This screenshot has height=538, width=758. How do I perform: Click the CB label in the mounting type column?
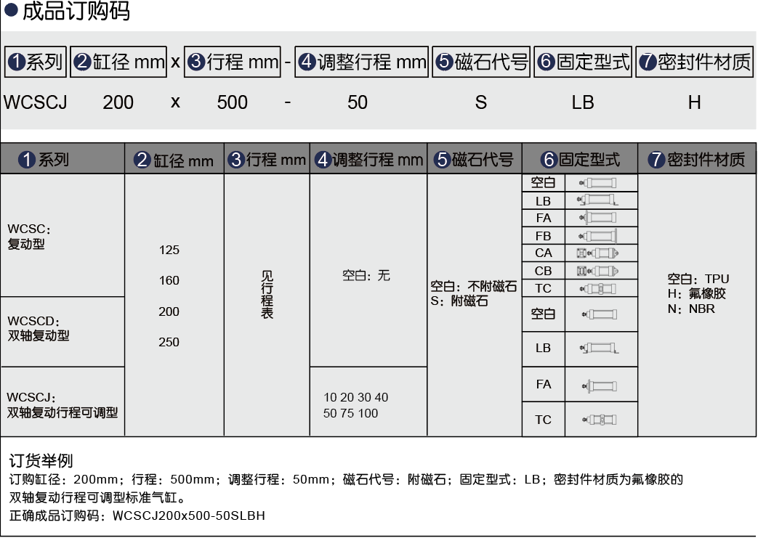tap(544, 271)
